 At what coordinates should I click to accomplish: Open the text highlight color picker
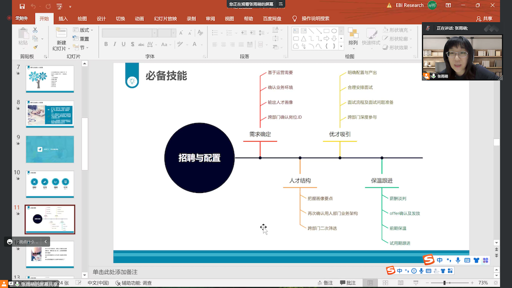(181, 44)
